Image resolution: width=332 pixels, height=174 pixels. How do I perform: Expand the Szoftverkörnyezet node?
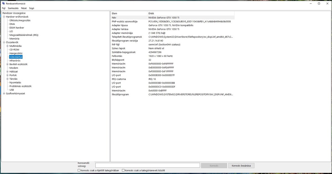[4, 93]
